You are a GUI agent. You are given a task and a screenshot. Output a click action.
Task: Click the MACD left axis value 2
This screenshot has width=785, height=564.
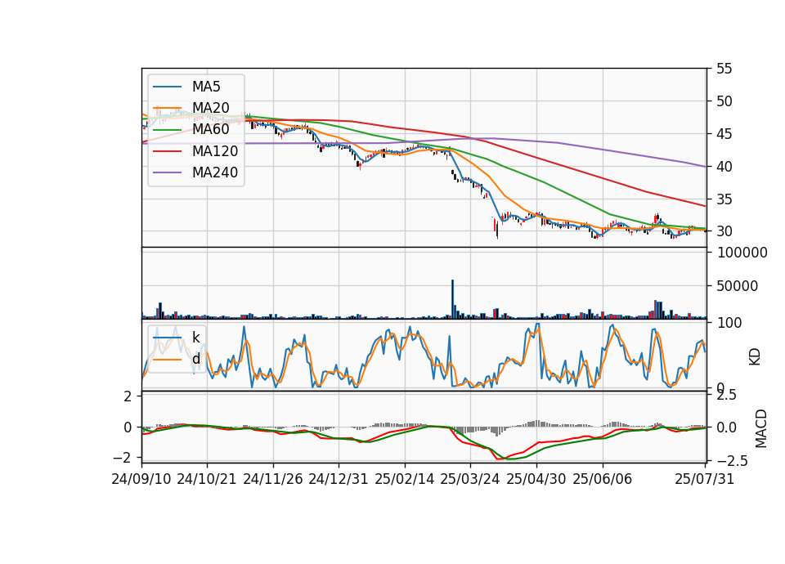coord(128,397)
